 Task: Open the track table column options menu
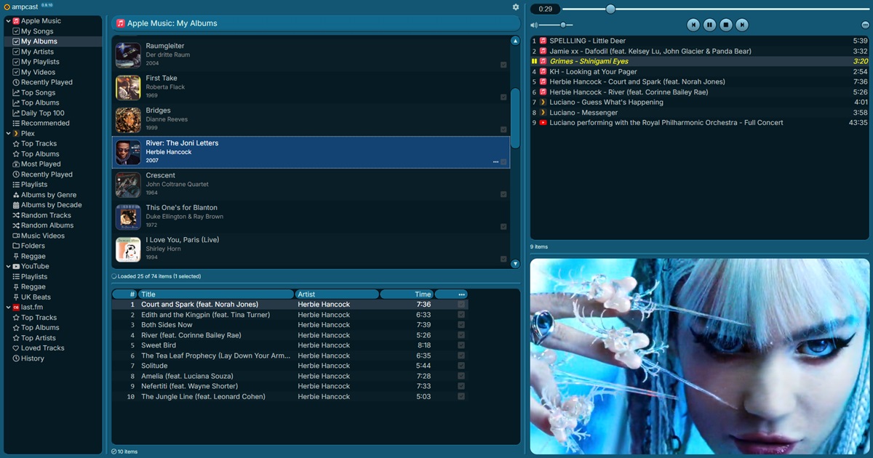coord(461,294)
